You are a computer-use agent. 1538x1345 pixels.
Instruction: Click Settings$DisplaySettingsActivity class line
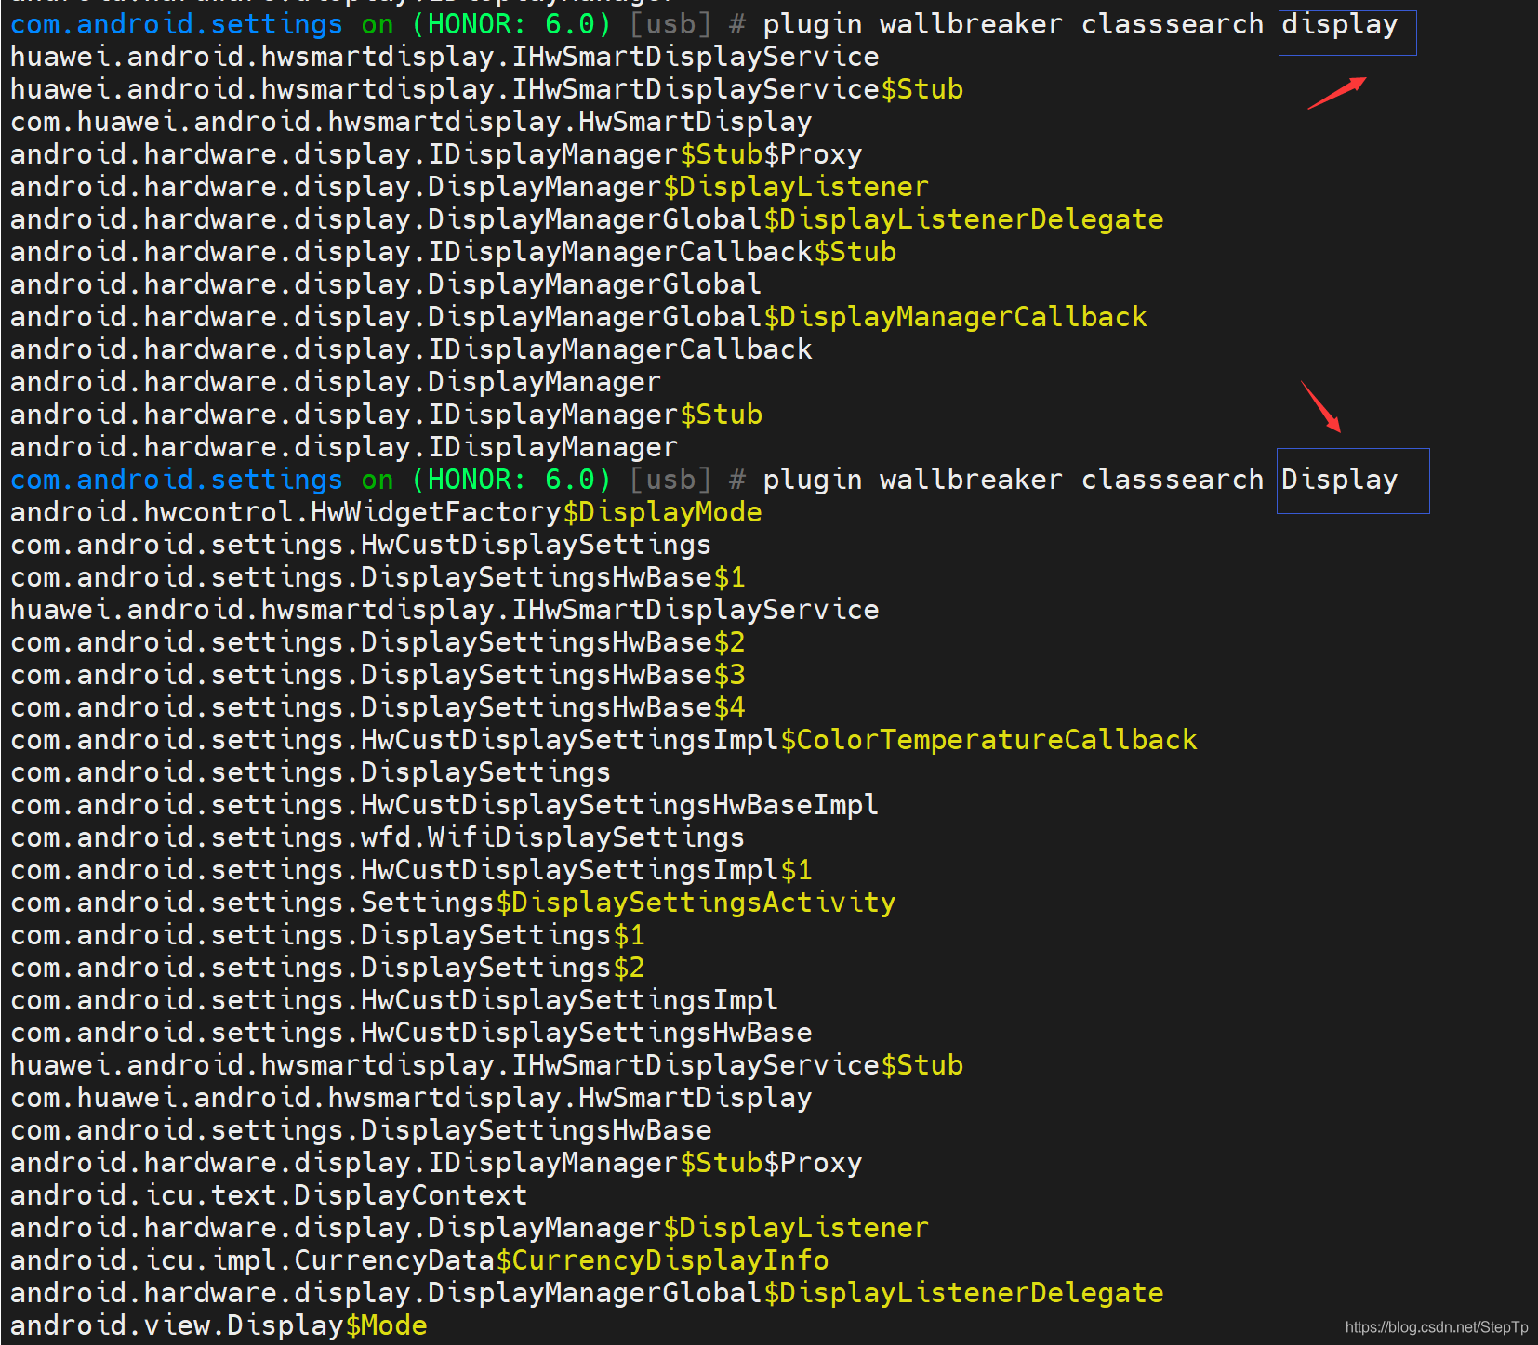tap(453, 903)
